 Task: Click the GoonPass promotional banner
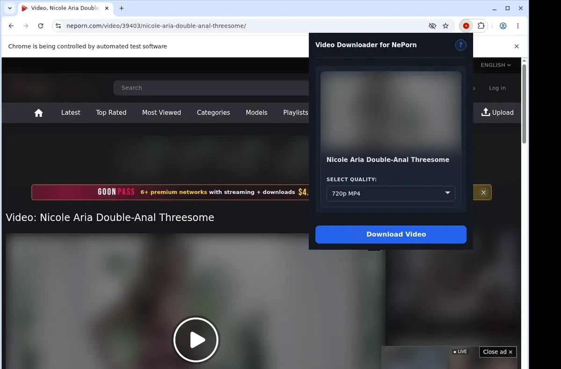(x=170, y=192)
